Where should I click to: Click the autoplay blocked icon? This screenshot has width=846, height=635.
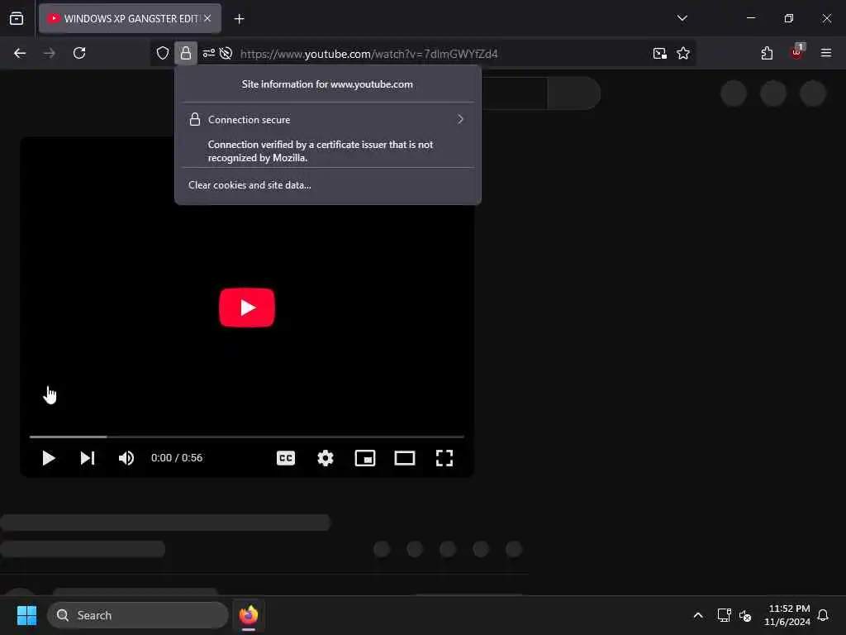pyautogui.click(x=226, y=53)
